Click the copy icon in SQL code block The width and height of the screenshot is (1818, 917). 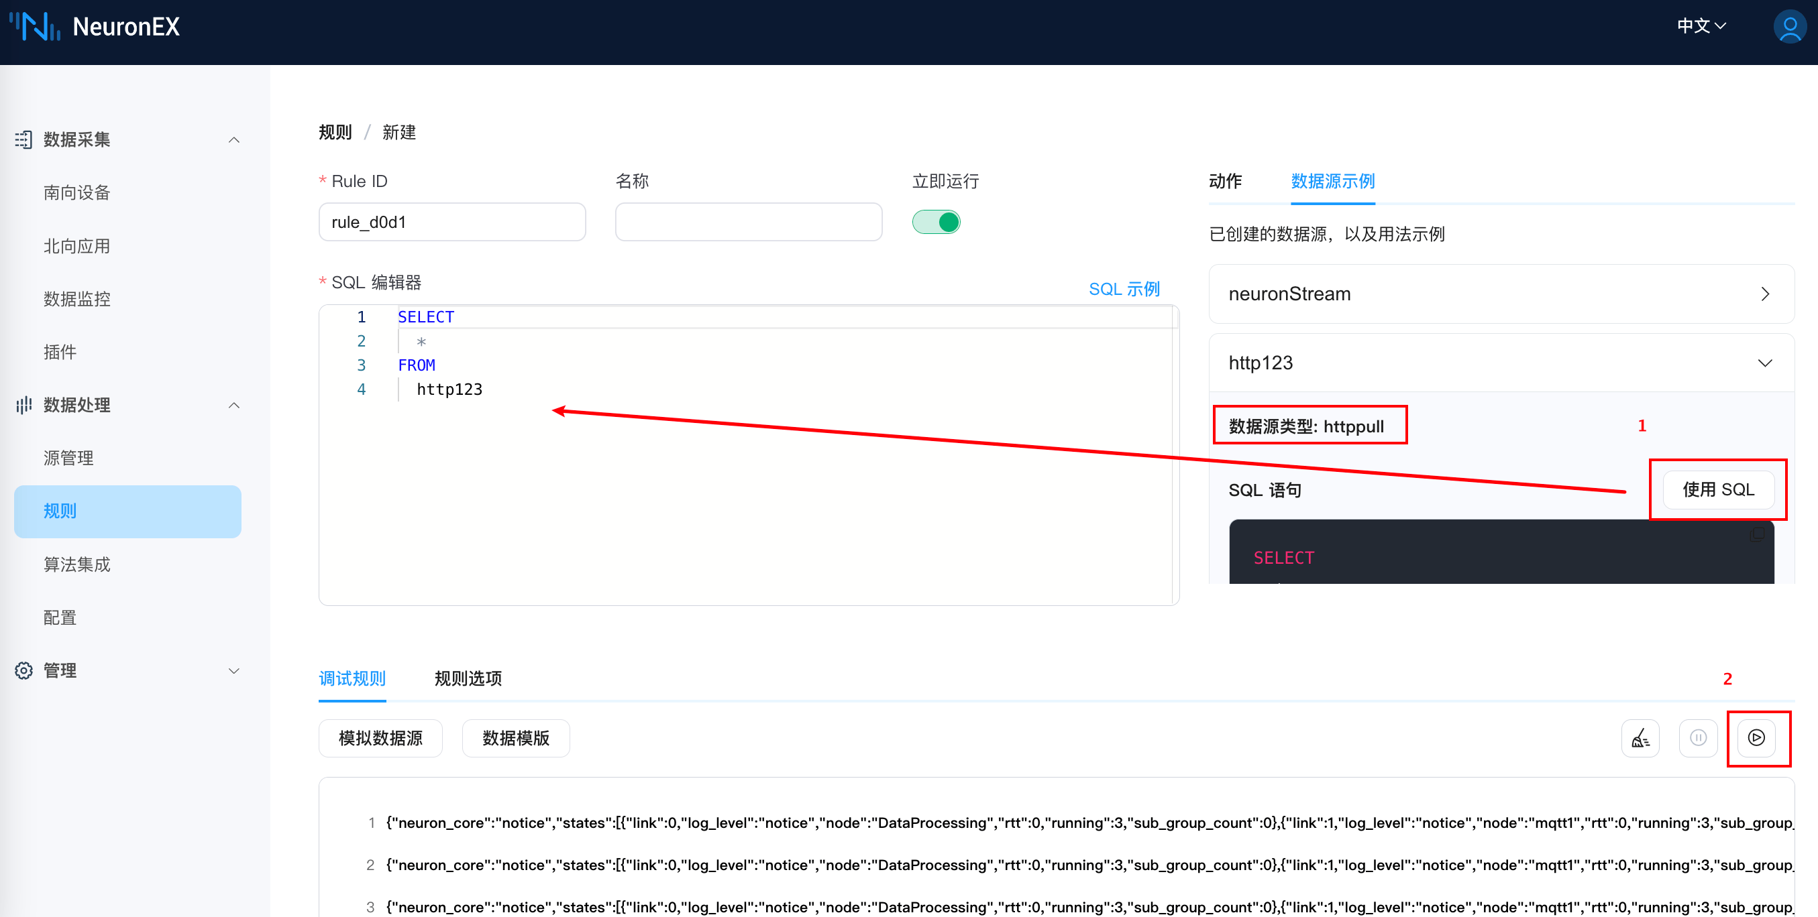coord(1758,534)
